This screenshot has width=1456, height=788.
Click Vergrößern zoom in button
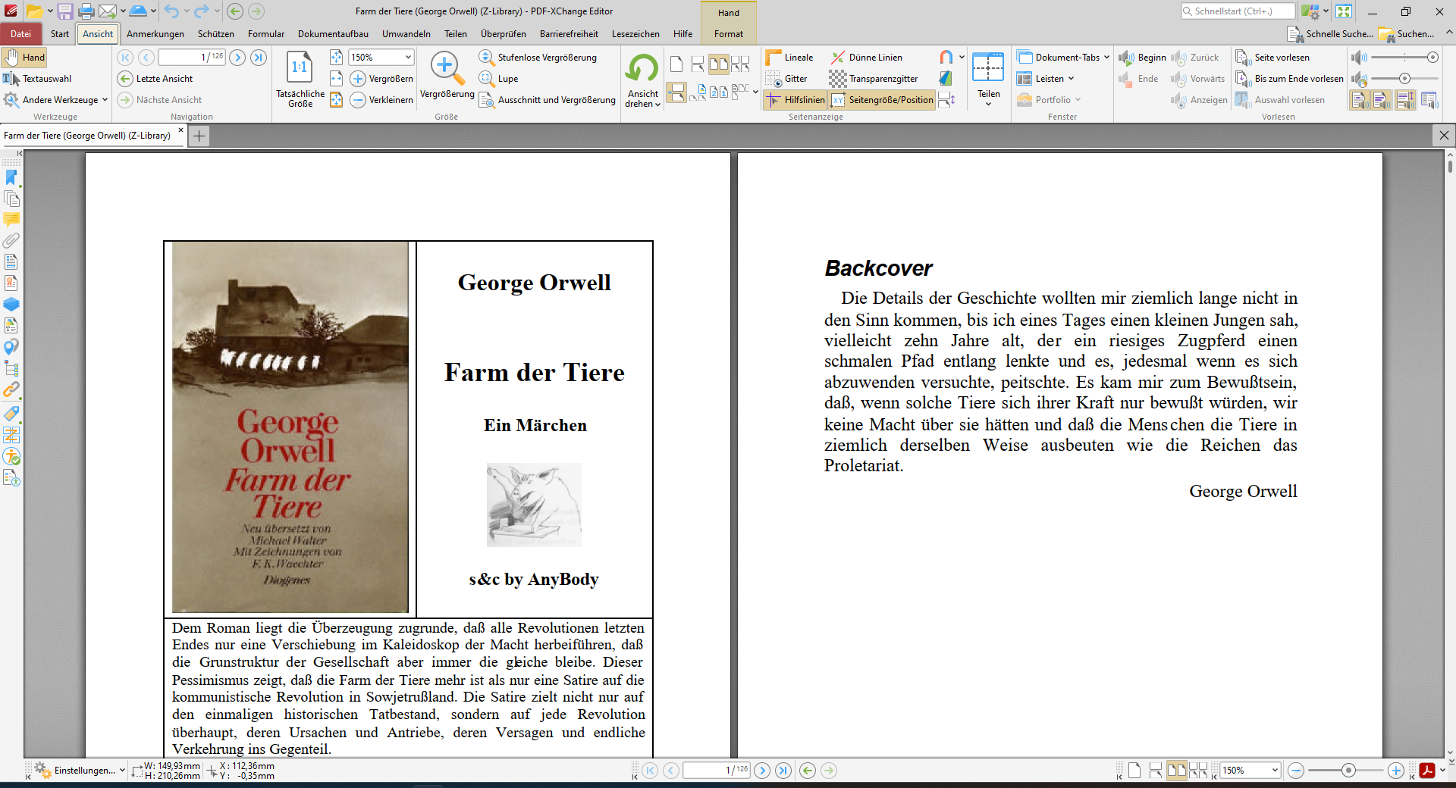pyautogui.click(x=381, y=79)
